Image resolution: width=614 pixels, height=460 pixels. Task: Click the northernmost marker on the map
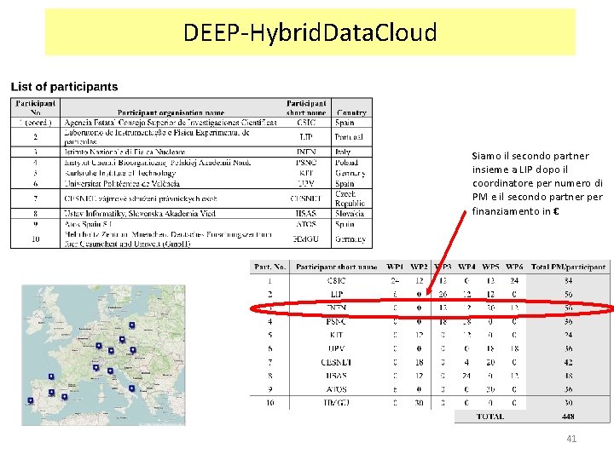pyautogui.click(x=132, y=325)
